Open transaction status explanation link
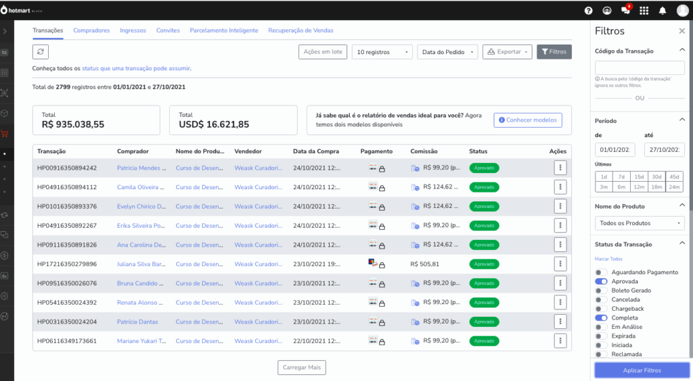 [x=136, y=68]
